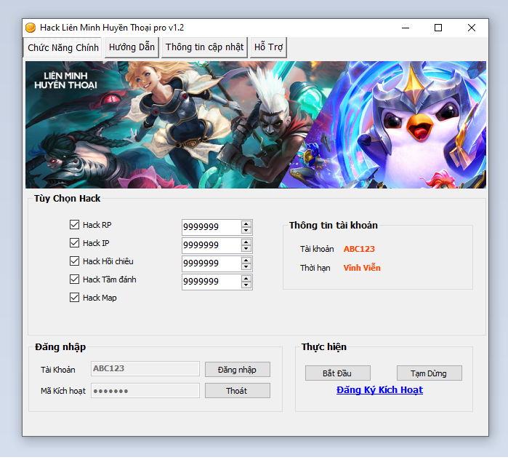
Task: Open the Đăng Ký Kích Hoạt link
Action: point(379,390)
